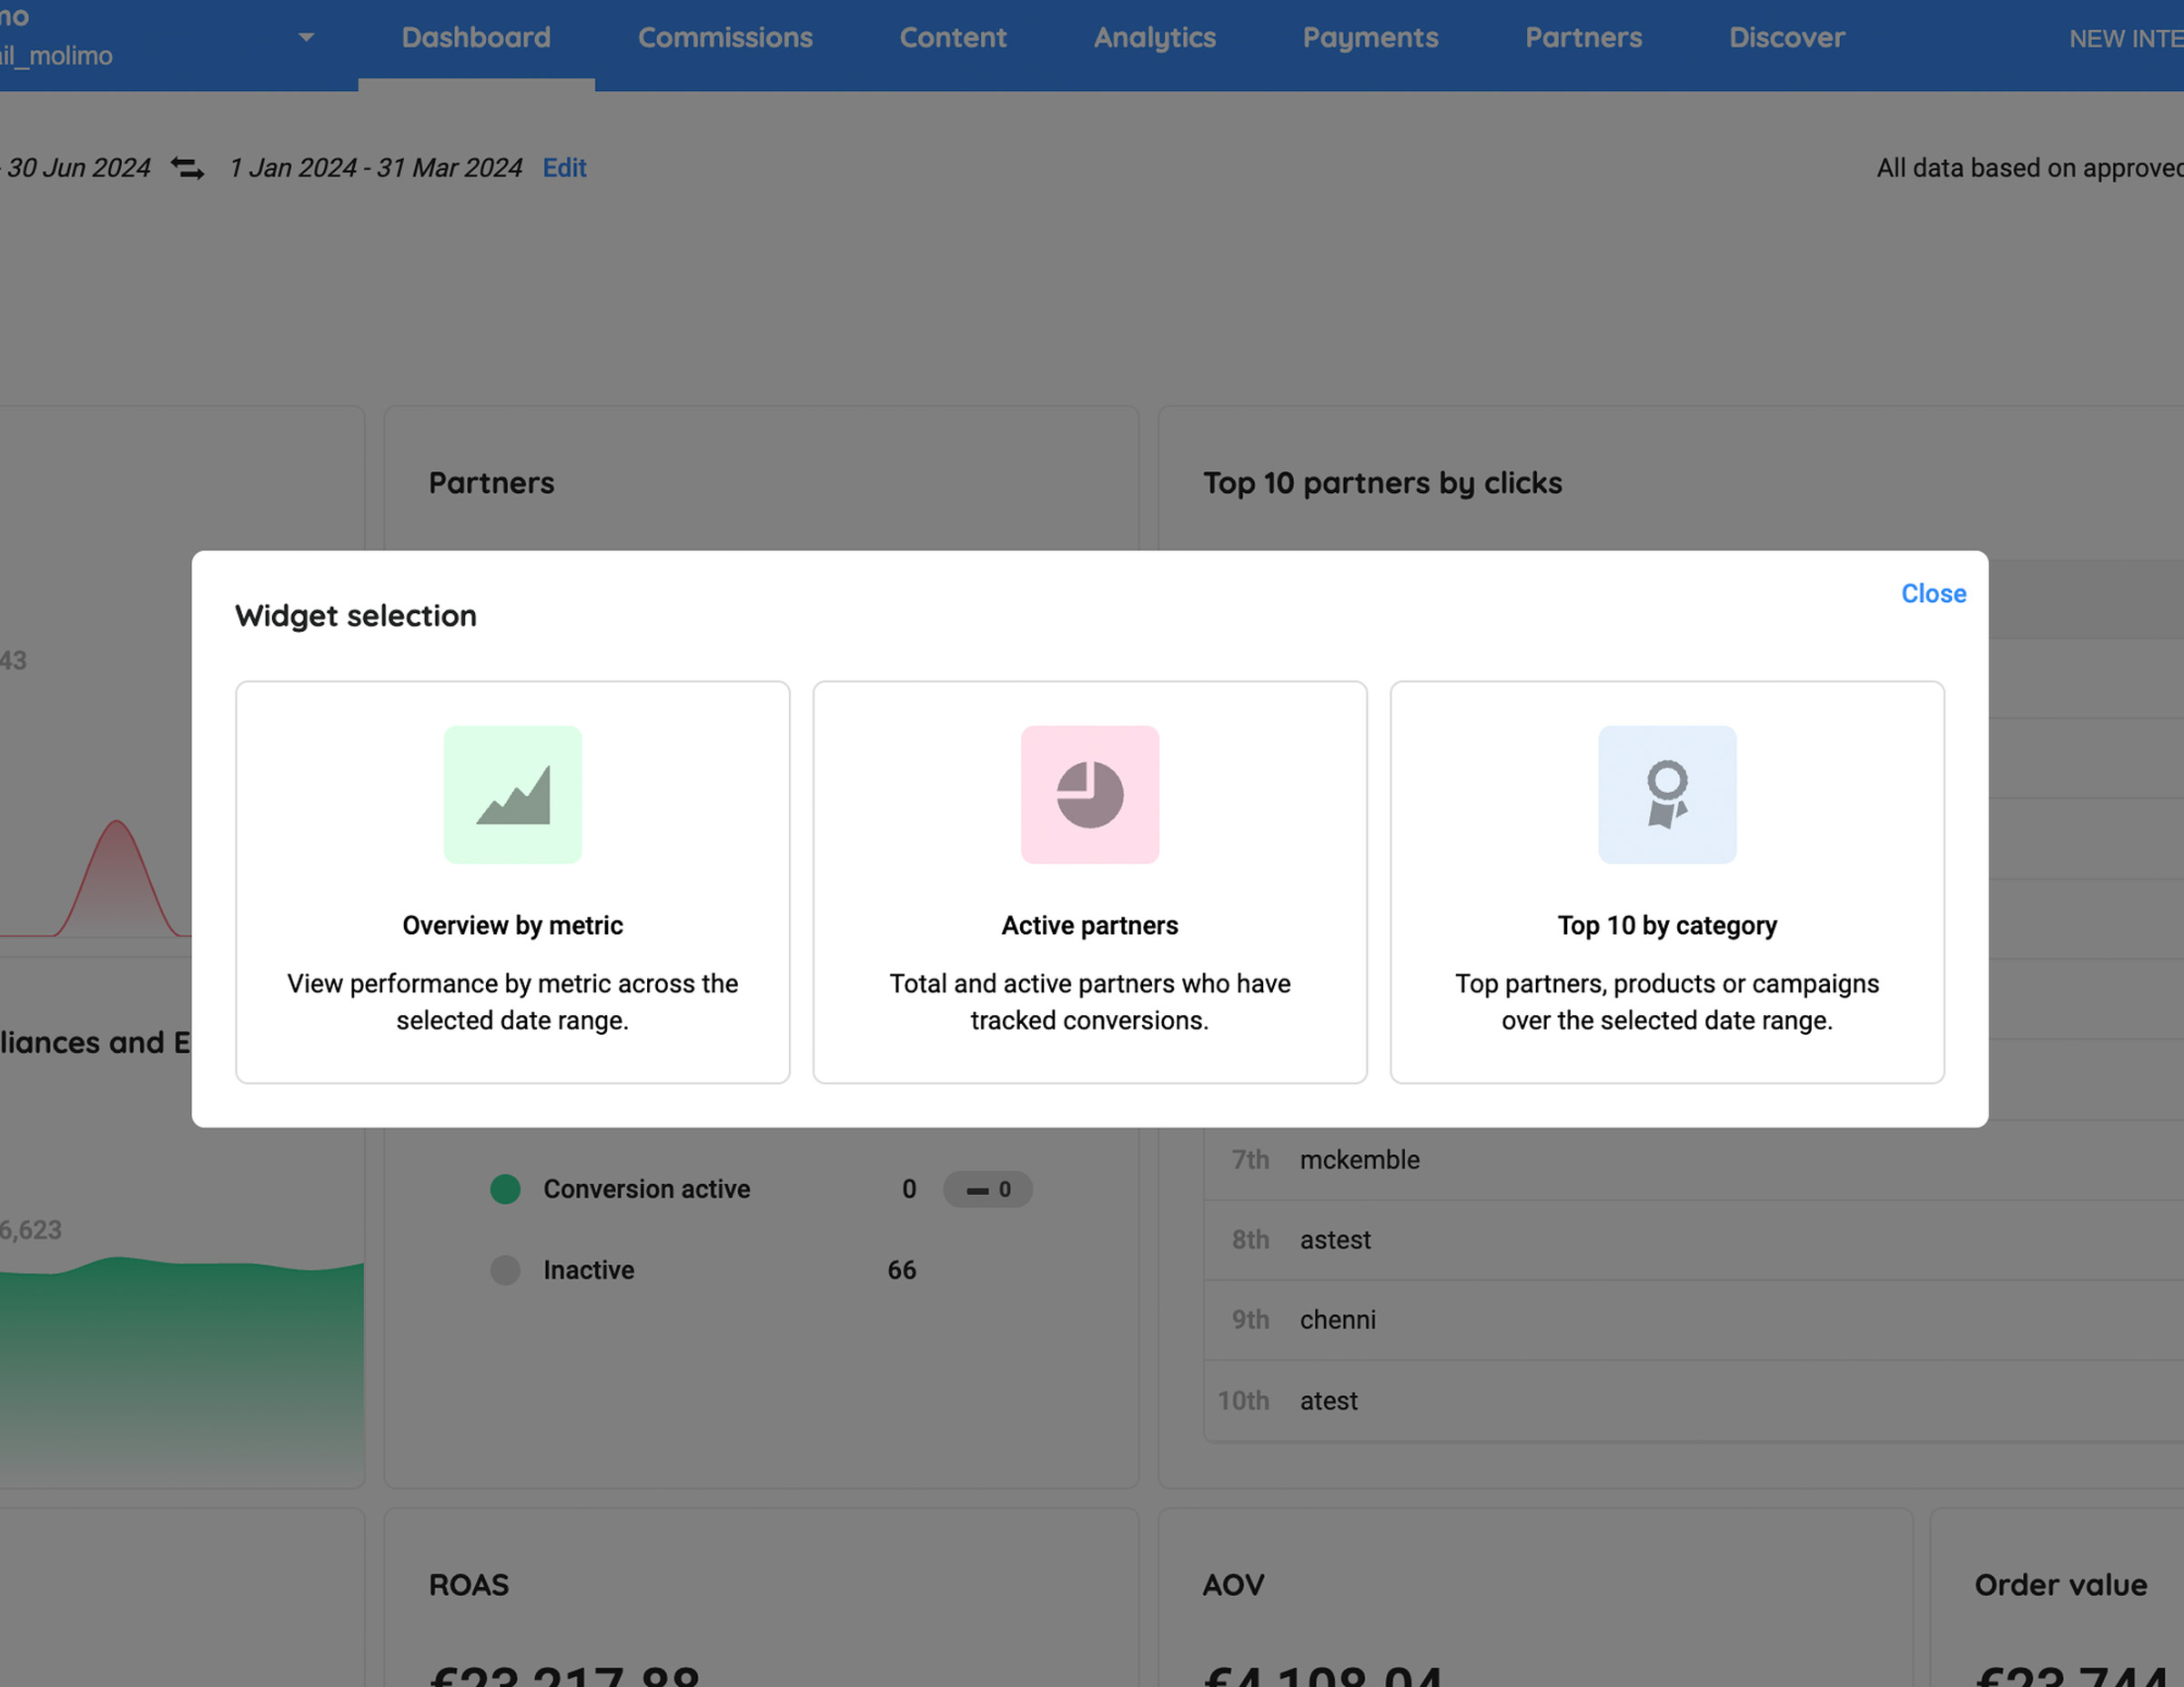Select partner mckemble in the clicks ranking
This screenshot has height=1687, width=2184.
(x=1360, y=1160)
